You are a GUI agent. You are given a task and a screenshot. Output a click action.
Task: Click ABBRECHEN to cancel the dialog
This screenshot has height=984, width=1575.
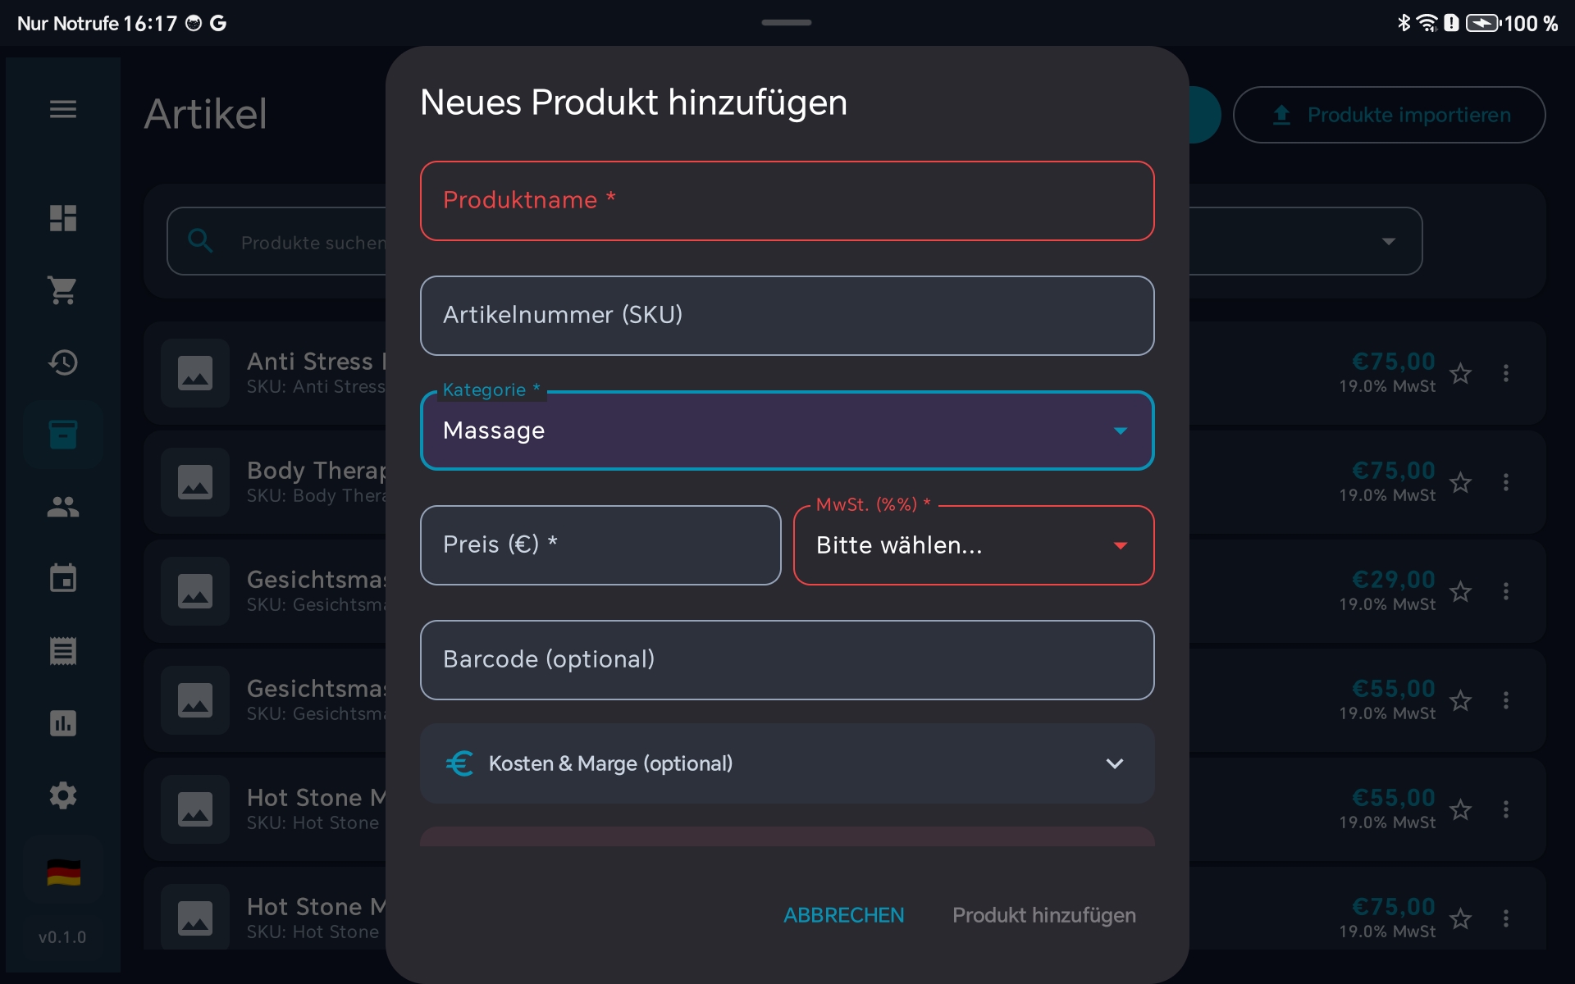click(843, 915)
